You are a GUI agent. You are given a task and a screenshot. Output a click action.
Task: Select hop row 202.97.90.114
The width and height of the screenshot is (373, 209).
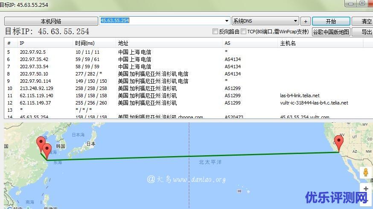tap(188, 81)
